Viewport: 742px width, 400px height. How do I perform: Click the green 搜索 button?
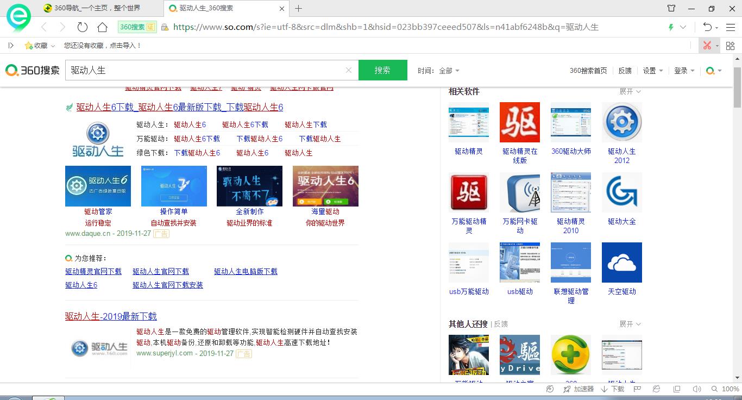coord(382,70)
